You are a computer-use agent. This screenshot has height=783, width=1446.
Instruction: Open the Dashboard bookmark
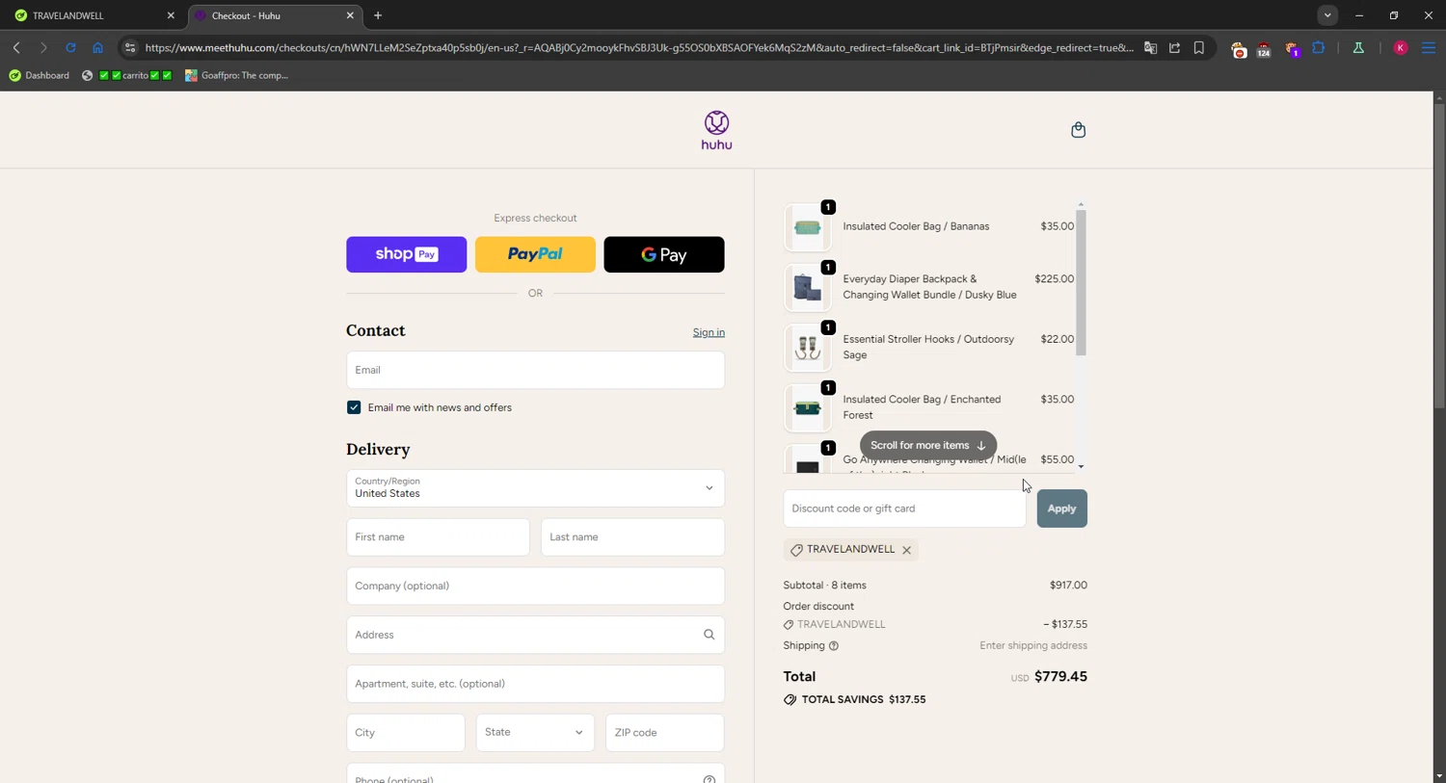[39, 75]
